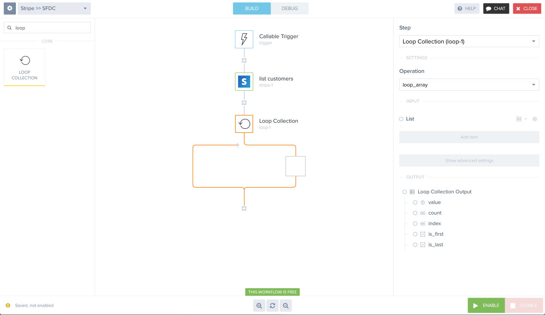
Task: Click the empty step placeholder inside loop
Action: (296, 166)
